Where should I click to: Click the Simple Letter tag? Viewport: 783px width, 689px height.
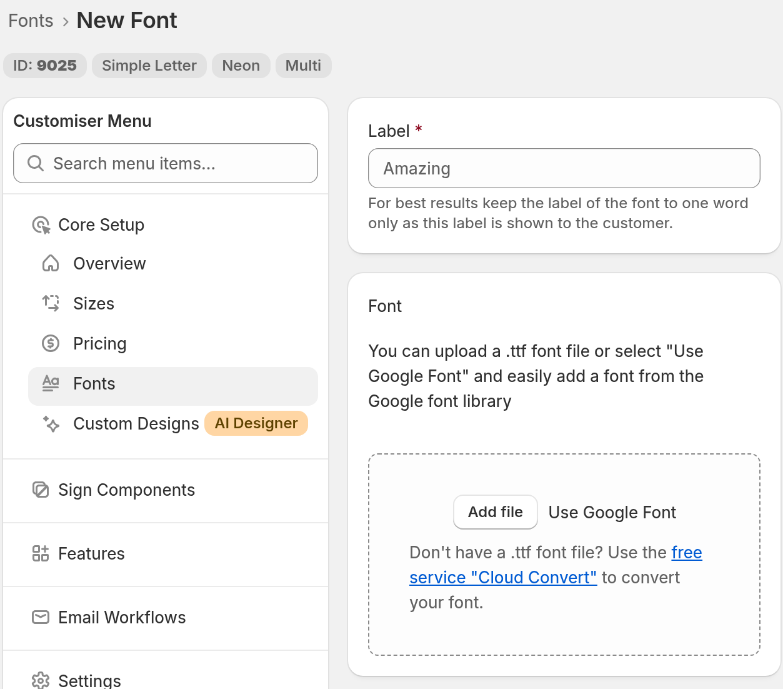click(149, 66)
